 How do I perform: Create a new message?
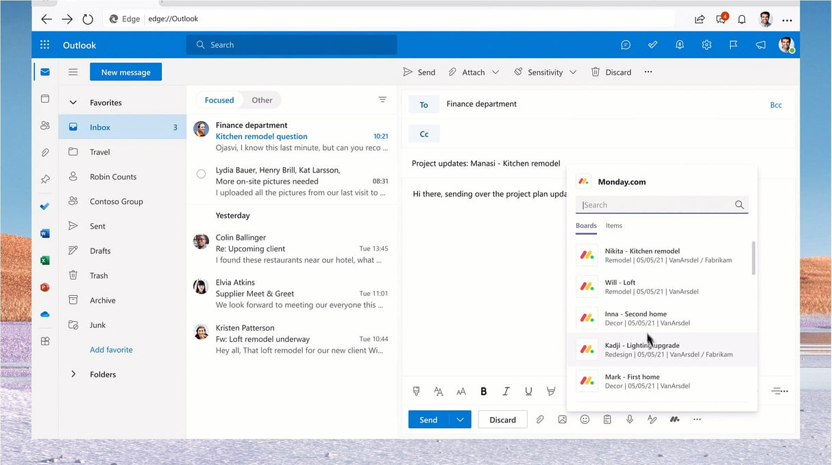pyautogui.click(x=125, y=71)
